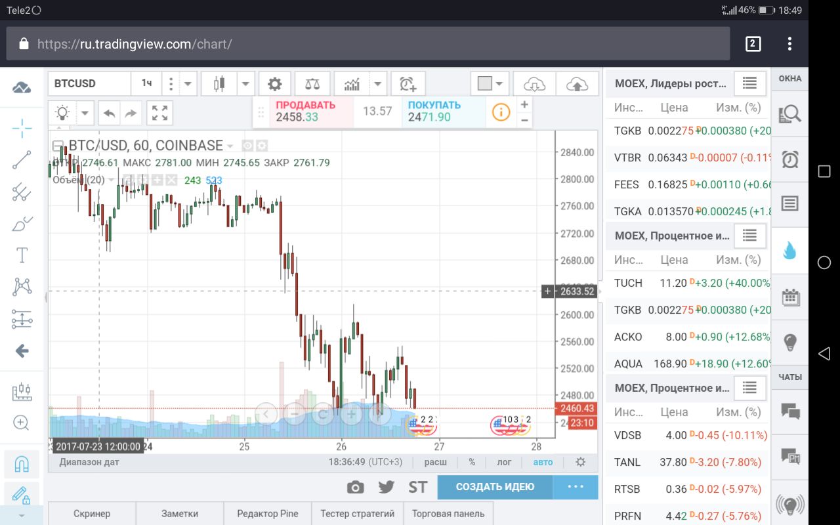Screen dimensions: 840x525
Task: Collapse the chart legend with minus box
Action: coord(58,146)
